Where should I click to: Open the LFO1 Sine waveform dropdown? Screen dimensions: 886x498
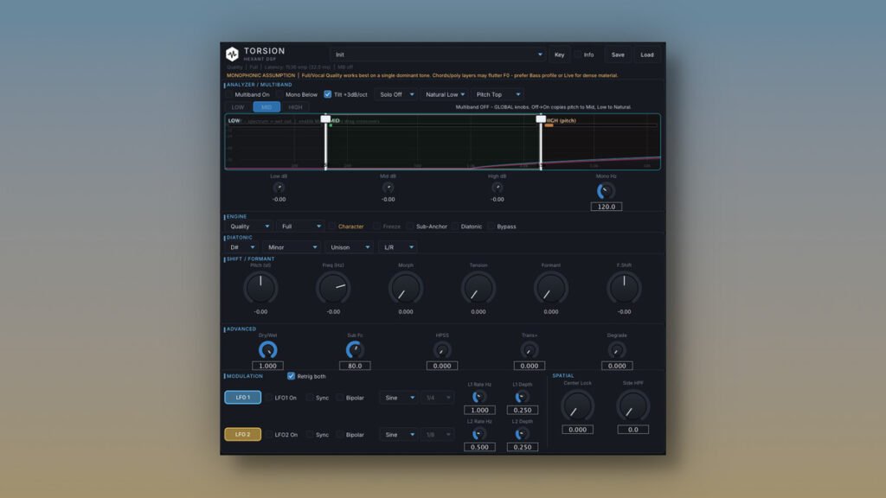tap(398, 398)
